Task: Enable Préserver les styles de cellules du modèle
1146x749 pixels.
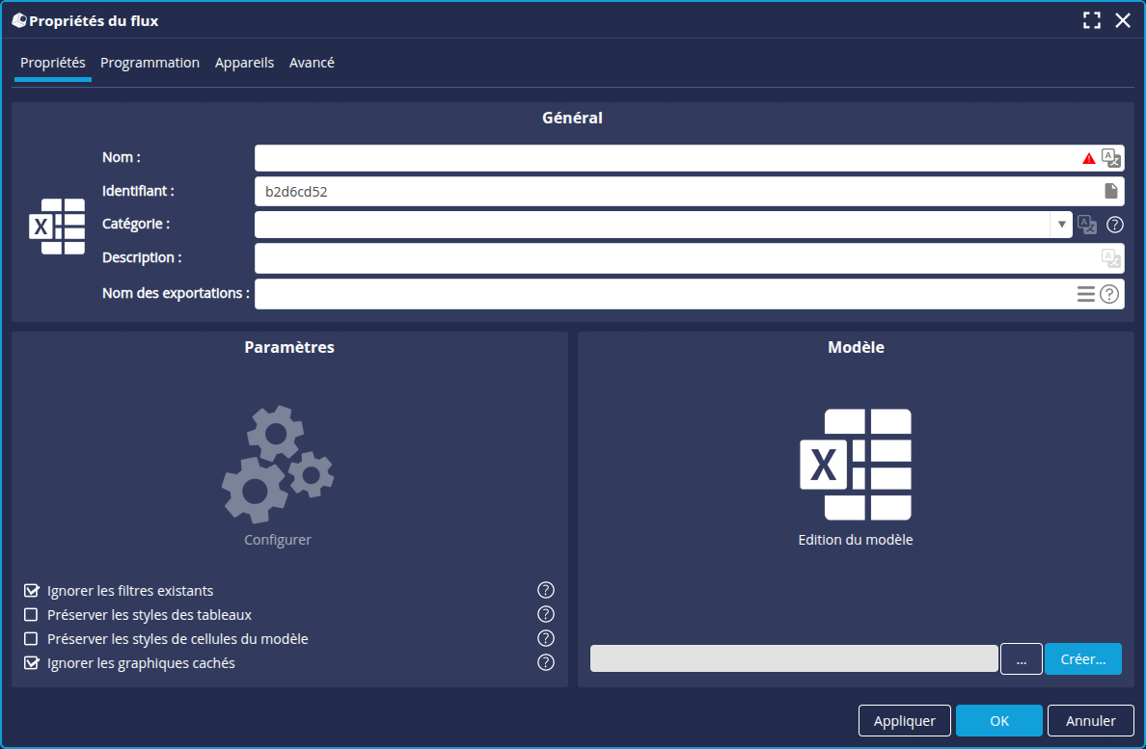Action: [x=32, y=638]
